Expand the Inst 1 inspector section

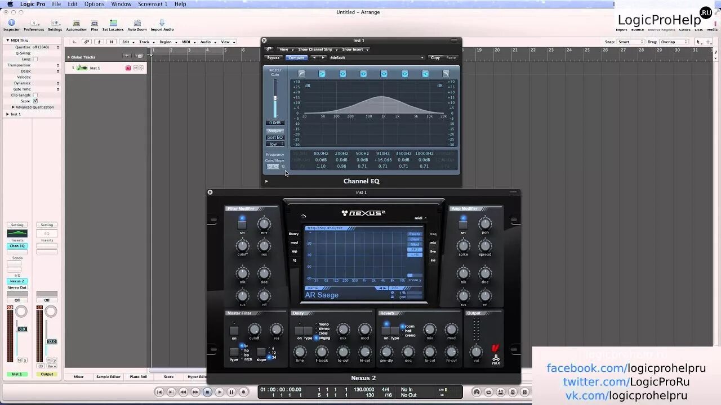tap(8, 114)
